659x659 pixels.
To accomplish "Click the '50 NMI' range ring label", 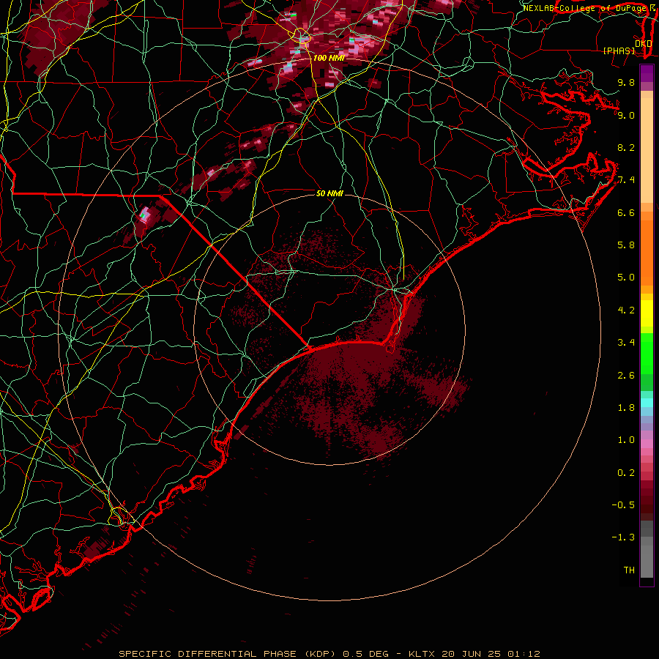I will (x=329, y=193).
